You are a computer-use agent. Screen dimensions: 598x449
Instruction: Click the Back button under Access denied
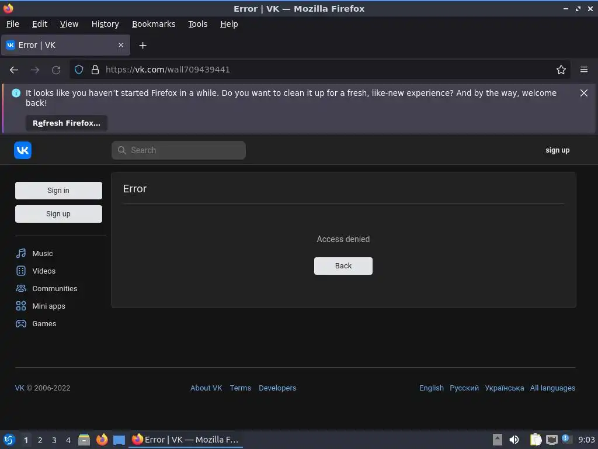click(343, 266)
